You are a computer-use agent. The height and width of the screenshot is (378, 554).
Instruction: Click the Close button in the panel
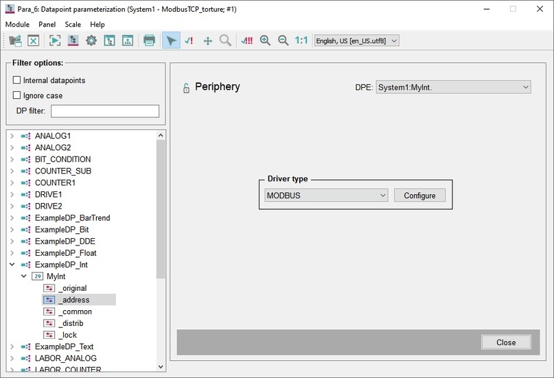506,342
